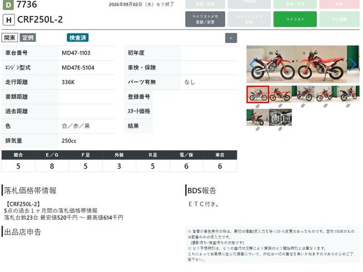Collapse the details panel with the < button
The width and height of the screenshot is (363, 272).
tap(231, 38)
